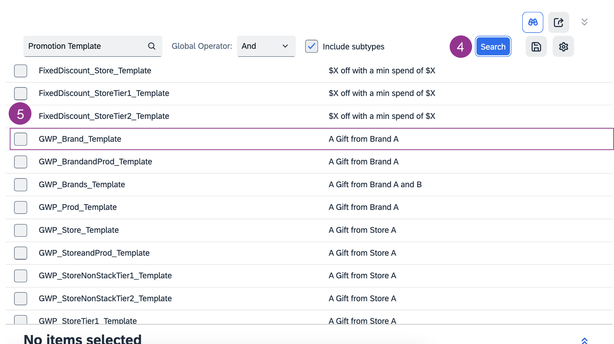Uncheck the Include subtypes checkbox
The image size is (614, 344).
311,47
